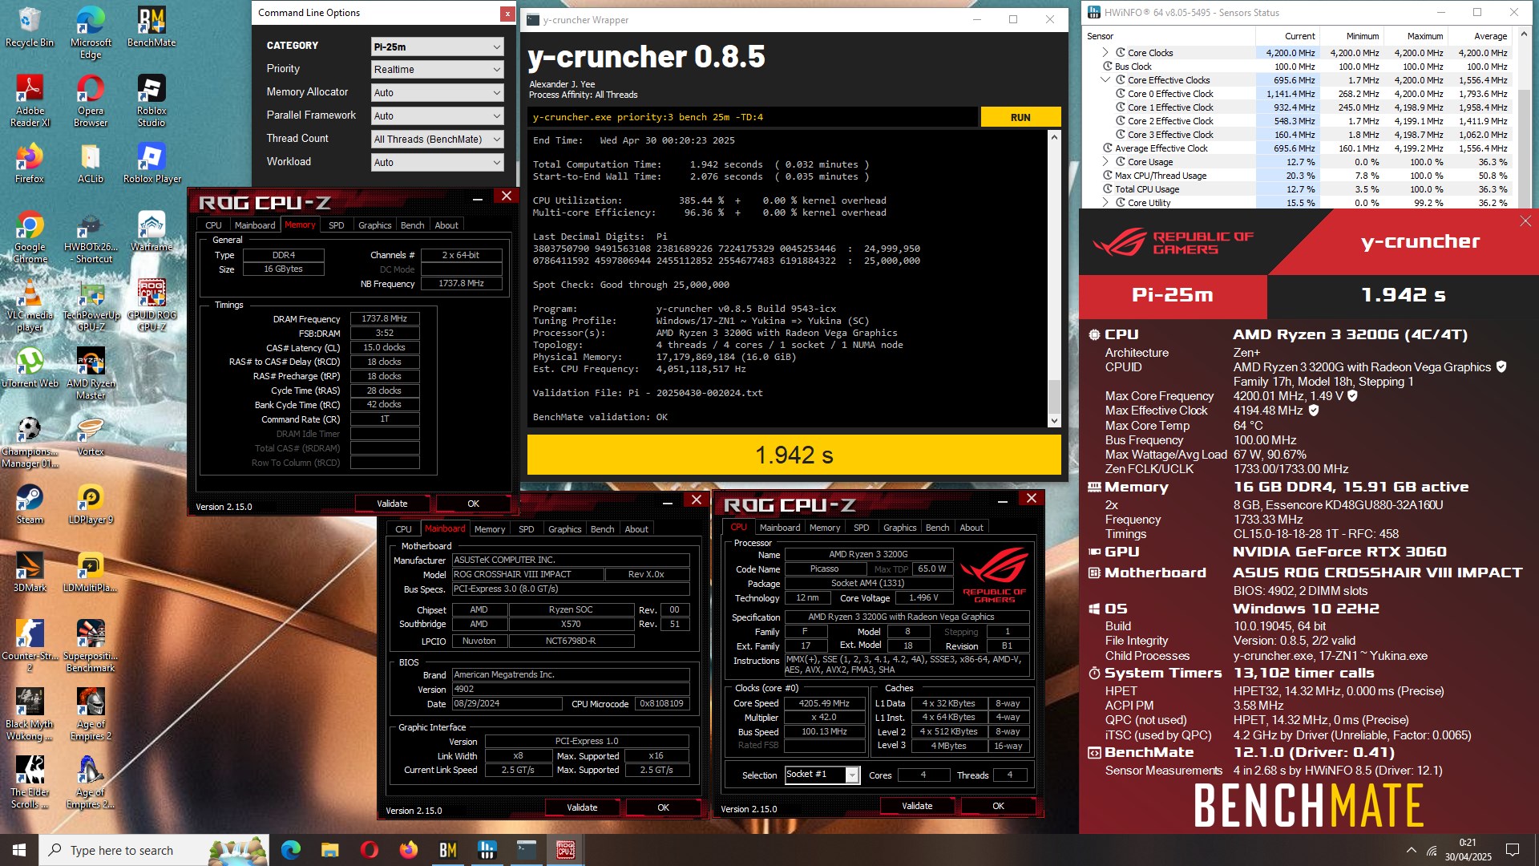The height and width of the screenshot is (866, 1539).
Task: Open BenchMate desktop shortcut
Action: [151, 27]
